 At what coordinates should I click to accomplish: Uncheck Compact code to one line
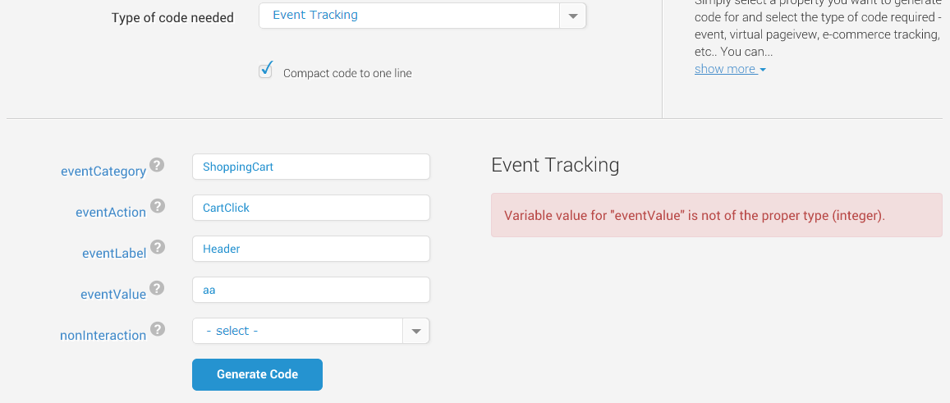pyautogui.click(x=265, y=71)
